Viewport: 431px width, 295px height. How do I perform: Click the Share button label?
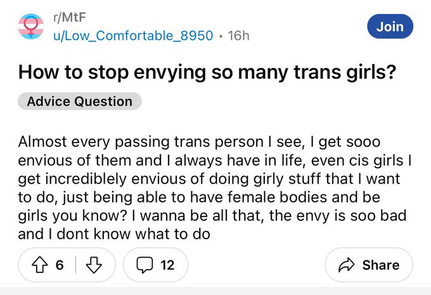coord(381,265)
